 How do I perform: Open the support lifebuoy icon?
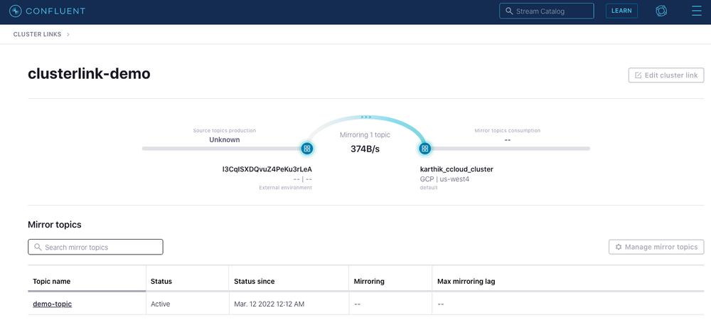[661, 11]
